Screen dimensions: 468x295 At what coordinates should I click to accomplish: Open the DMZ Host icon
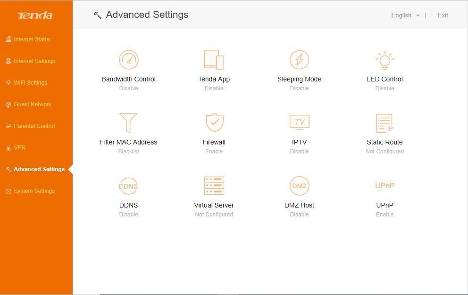coord(300,186)
